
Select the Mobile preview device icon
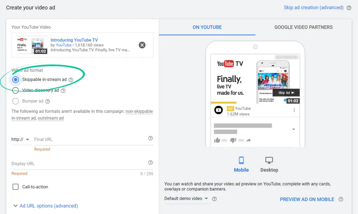tap(241, 160)
